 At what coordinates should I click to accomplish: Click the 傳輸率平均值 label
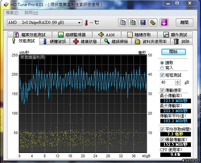pyautogui.click(x=173, y=116)
